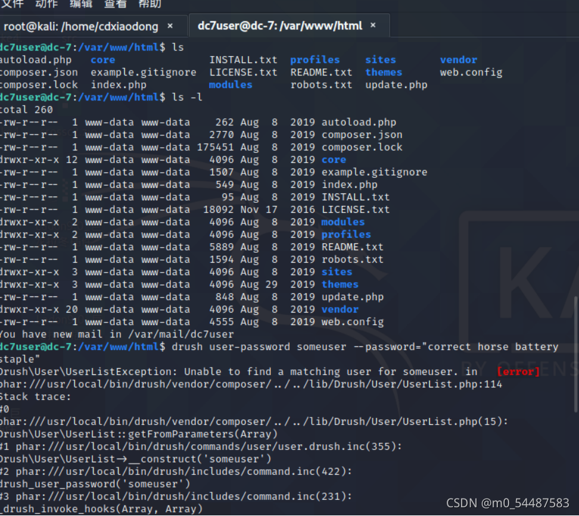579x516 pixels.
Task: Click 'themes' in the first ls output
Action: pos(384,72)
